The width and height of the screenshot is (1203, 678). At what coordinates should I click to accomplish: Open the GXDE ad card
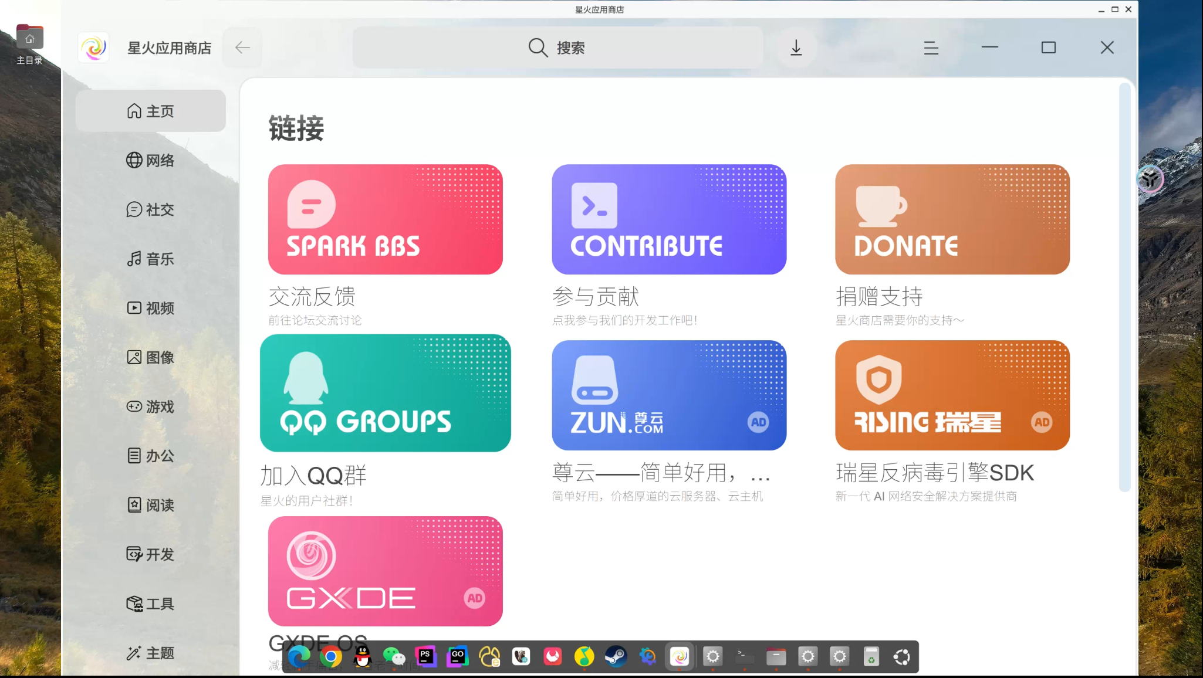point(385,571)
